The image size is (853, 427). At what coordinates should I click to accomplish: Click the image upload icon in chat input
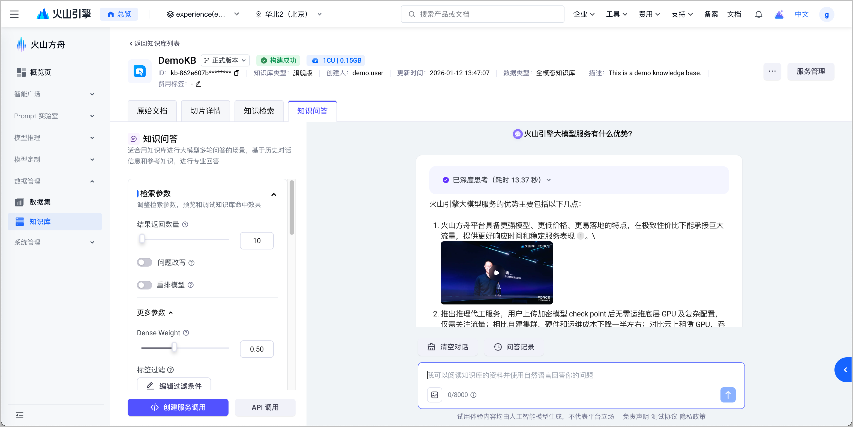click(x=434, y=395)
